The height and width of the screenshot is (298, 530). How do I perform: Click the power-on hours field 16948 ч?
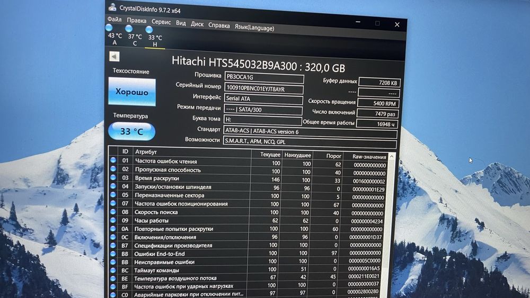tap(377, 124)
